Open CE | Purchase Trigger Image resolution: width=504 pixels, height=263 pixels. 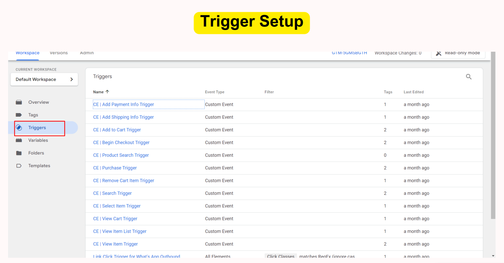tap(115, 168)
